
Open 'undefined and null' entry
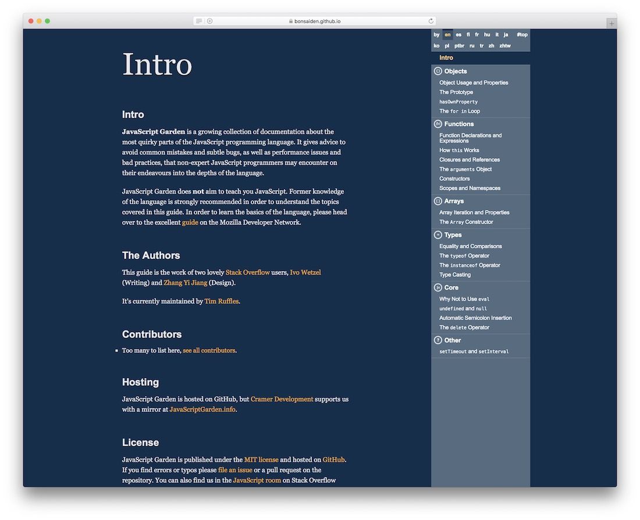coord(463,309)
